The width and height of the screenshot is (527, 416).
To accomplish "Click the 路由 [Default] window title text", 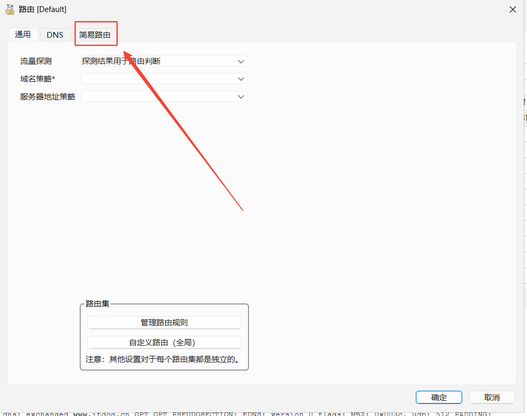I will tap(43, 9).
